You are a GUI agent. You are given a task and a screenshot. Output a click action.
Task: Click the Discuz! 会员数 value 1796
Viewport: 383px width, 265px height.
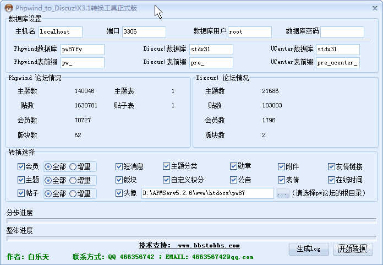[x=269, y=120]
